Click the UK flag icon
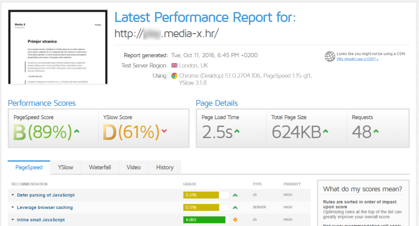This screenshot has width=419, height=226. pyautogui.click(x=174, y=66)
